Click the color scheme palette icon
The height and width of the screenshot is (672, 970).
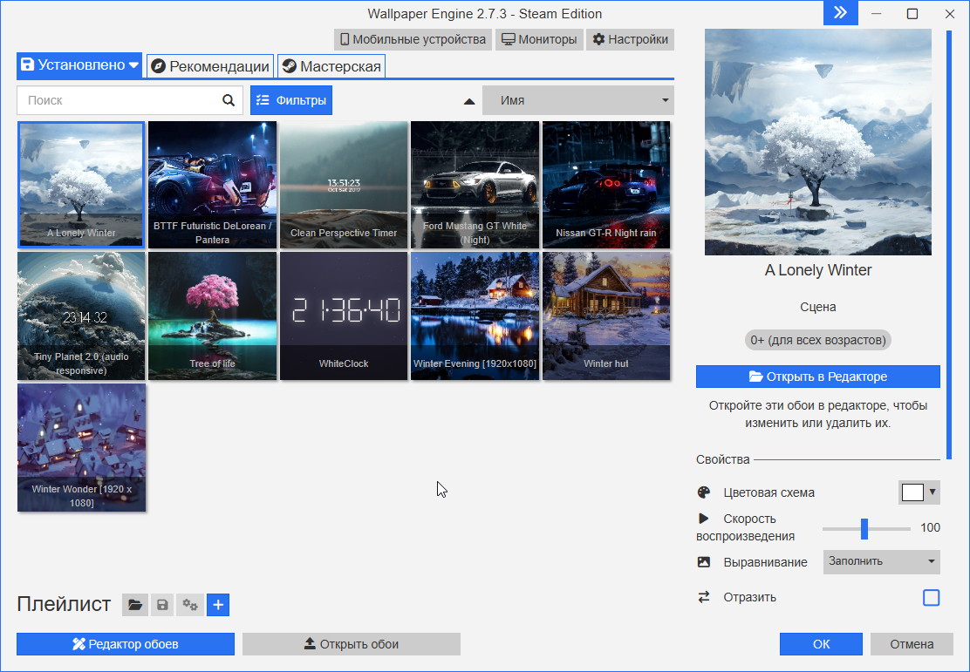704,492
